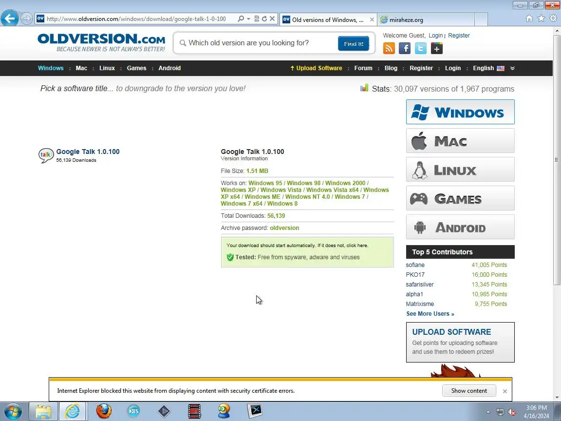Screen dimensions: 561x421
Task: Stop loading with the X icon
Action: 272,19
